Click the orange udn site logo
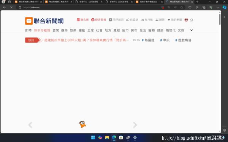 click(x=29, y=21)
